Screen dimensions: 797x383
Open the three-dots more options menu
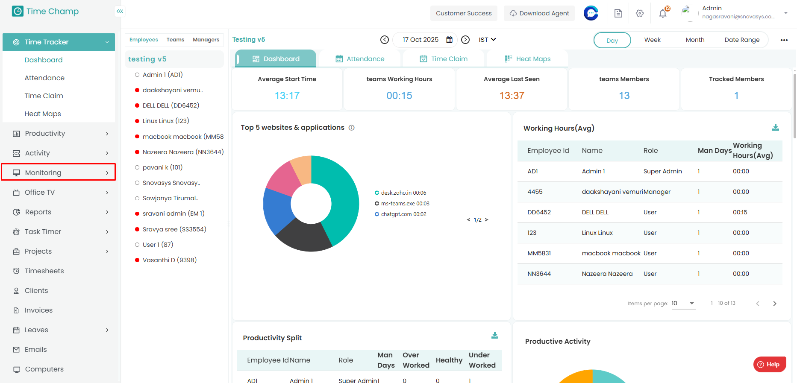[784, 40]
